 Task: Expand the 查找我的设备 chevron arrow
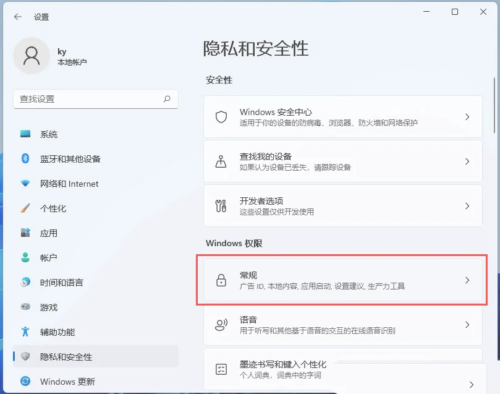(x=467, y=161)
